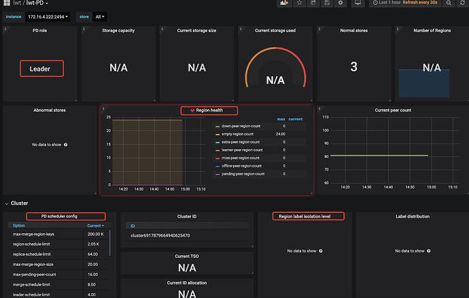Collapse the Cluster row section

[20, 203]
